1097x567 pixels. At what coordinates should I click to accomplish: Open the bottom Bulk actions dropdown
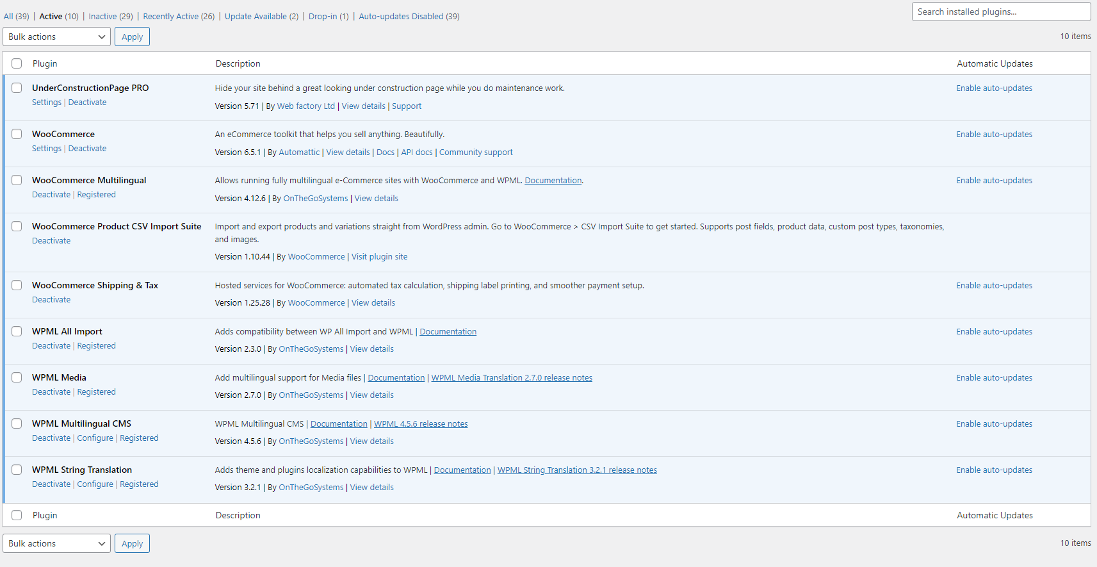[56, 543]
